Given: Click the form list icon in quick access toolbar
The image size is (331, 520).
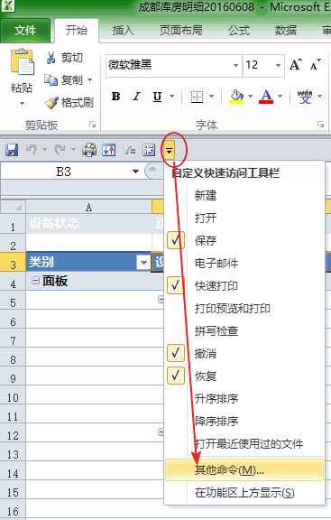Looking at the screenshot, I should (x=149, y=150).
